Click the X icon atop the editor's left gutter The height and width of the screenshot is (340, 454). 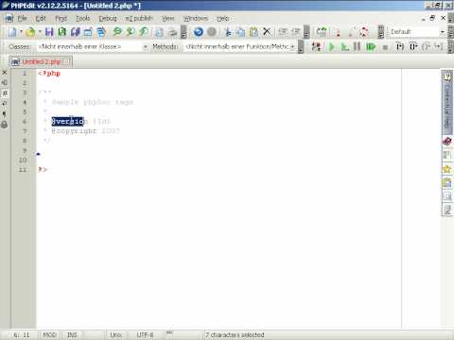pos(5,73)
